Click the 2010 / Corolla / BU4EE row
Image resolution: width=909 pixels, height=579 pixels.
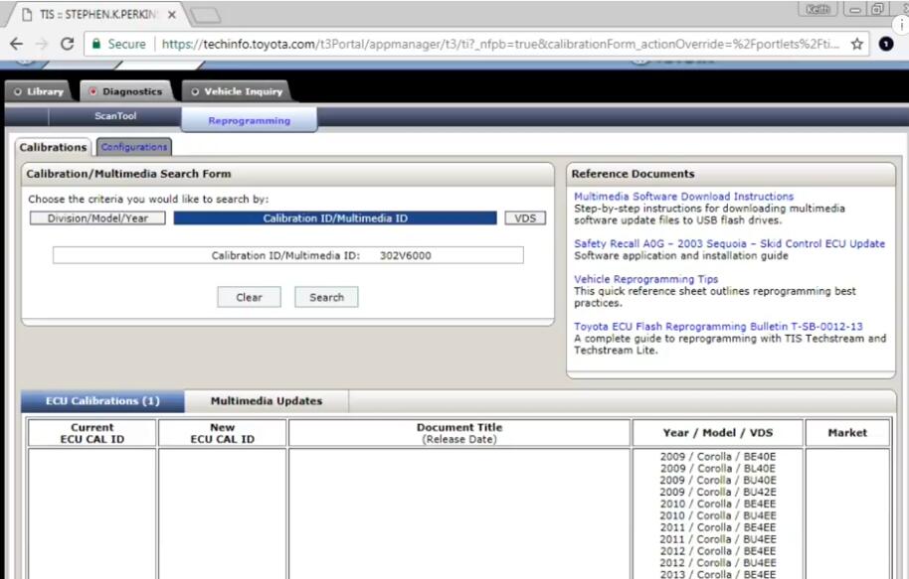pyautogui.click(x=718, y=515)
